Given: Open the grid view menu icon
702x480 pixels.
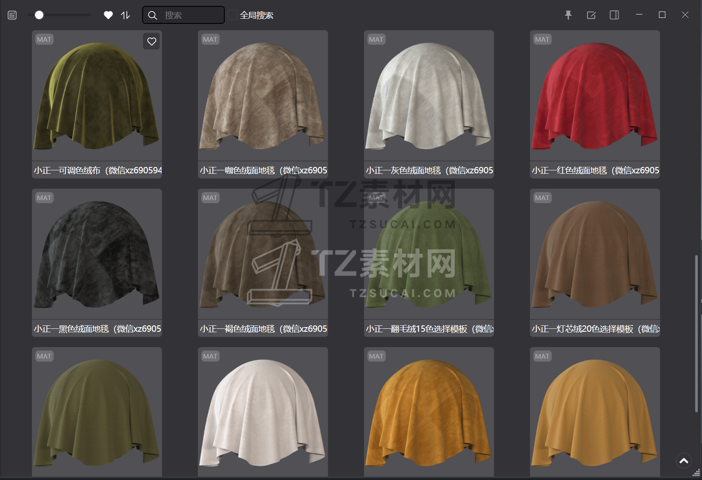Looking at the screenshot, I should tap(12, 15).
